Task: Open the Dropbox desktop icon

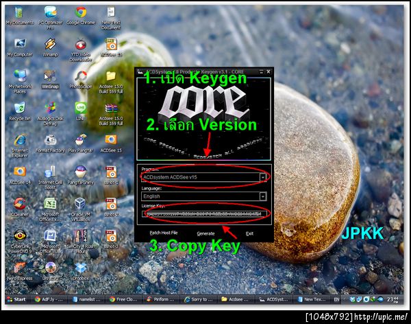Action: pyautogui.click(x=81, y=271)
